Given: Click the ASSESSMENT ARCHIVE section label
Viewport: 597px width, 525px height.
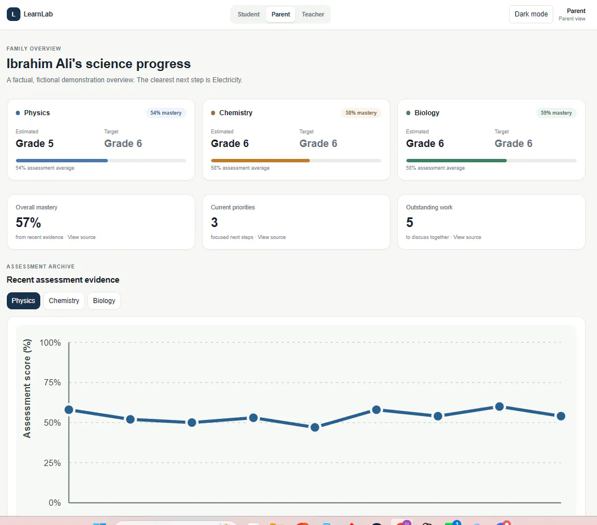Looking at the screenshot, I should (x=40, y=267).
